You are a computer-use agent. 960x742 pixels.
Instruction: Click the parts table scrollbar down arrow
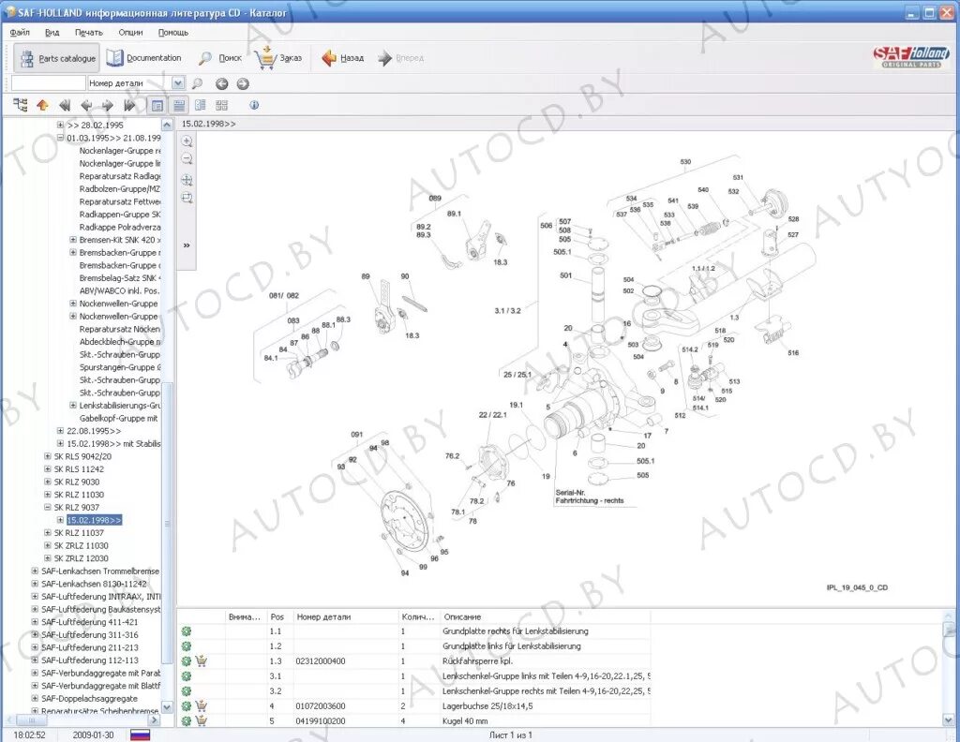(949, 720)
